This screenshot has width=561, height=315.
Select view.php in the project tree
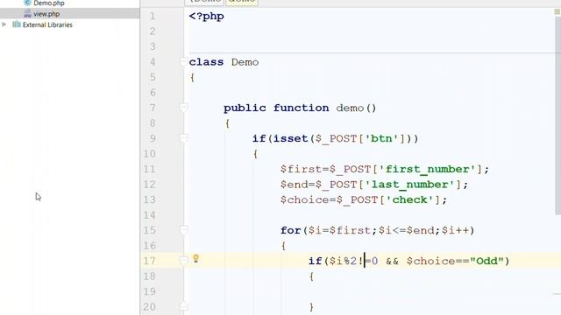tap(46, 14)
